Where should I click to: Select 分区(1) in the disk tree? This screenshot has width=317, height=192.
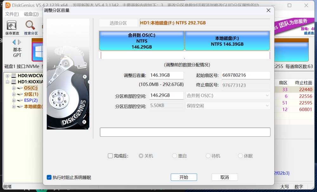click(31, 94)
